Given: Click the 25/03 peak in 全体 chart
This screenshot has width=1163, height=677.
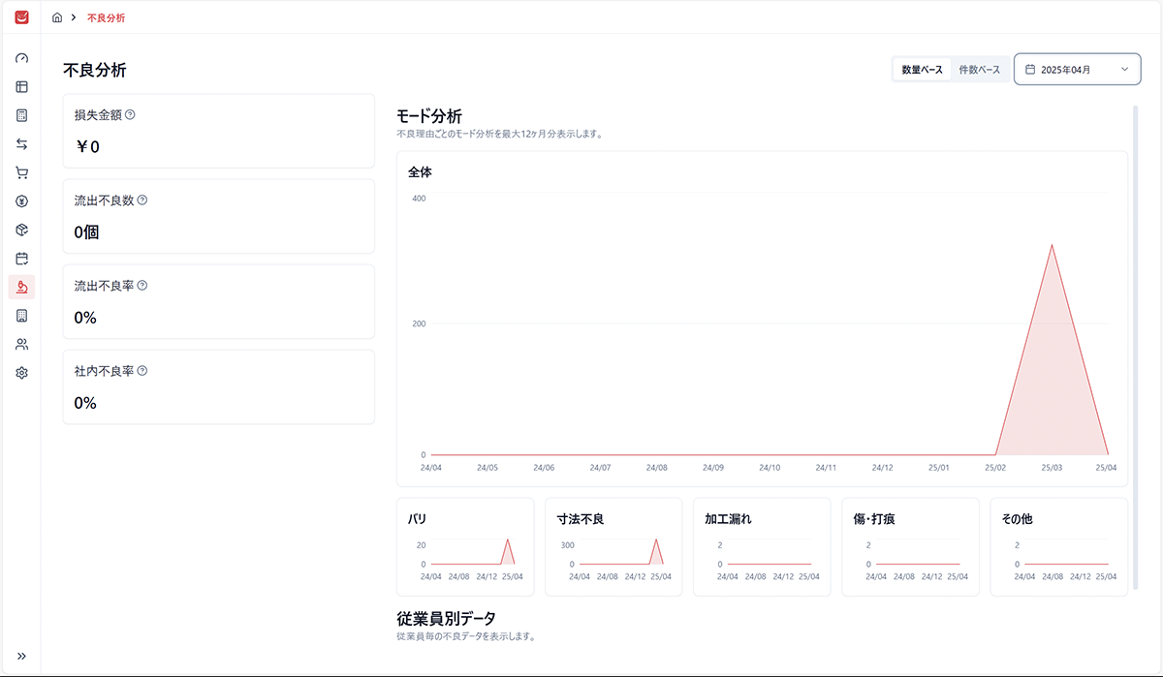Looking at the screenshot, I should tap(1052, 245).
